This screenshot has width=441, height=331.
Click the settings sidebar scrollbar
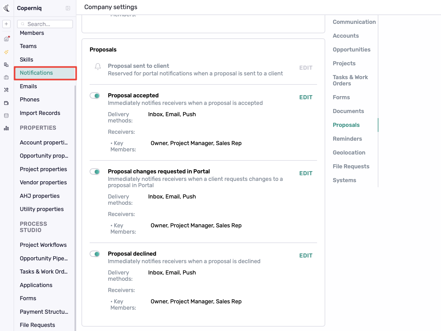(75, 207)
